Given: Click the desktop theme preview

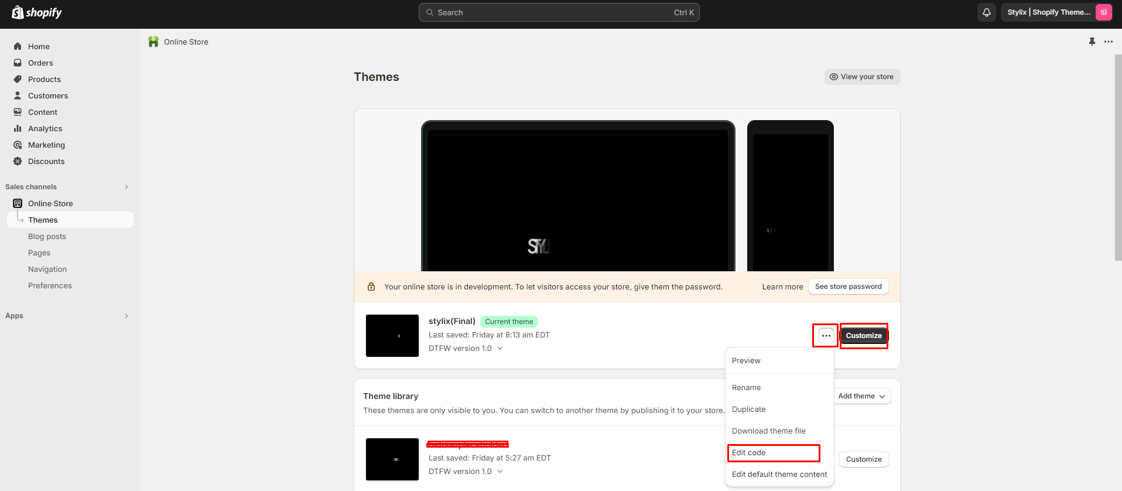Looking at the screenshot, I should pyautogui.click(x=578, y=196).
